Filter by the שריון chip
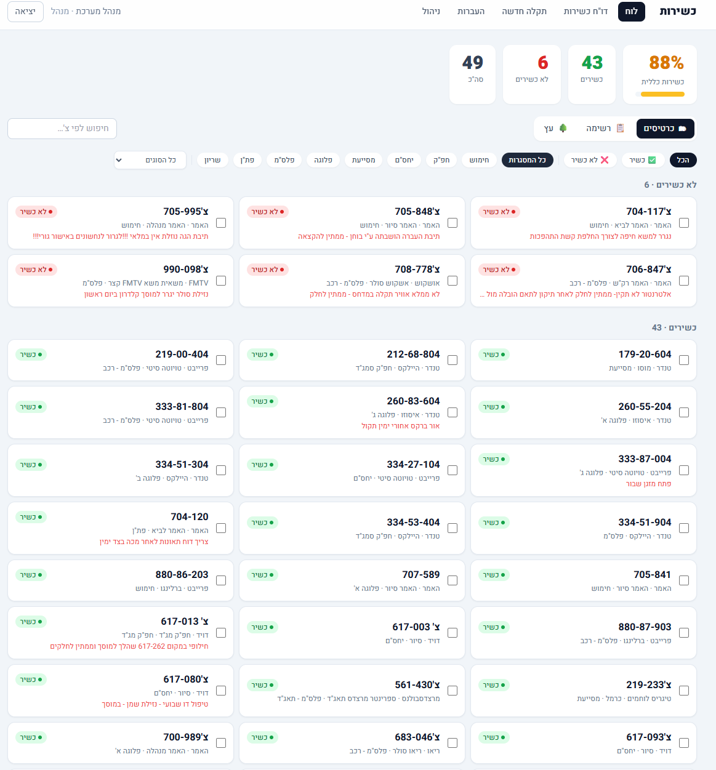The width and height of the screenshot is (716, 770). [212, 160]
